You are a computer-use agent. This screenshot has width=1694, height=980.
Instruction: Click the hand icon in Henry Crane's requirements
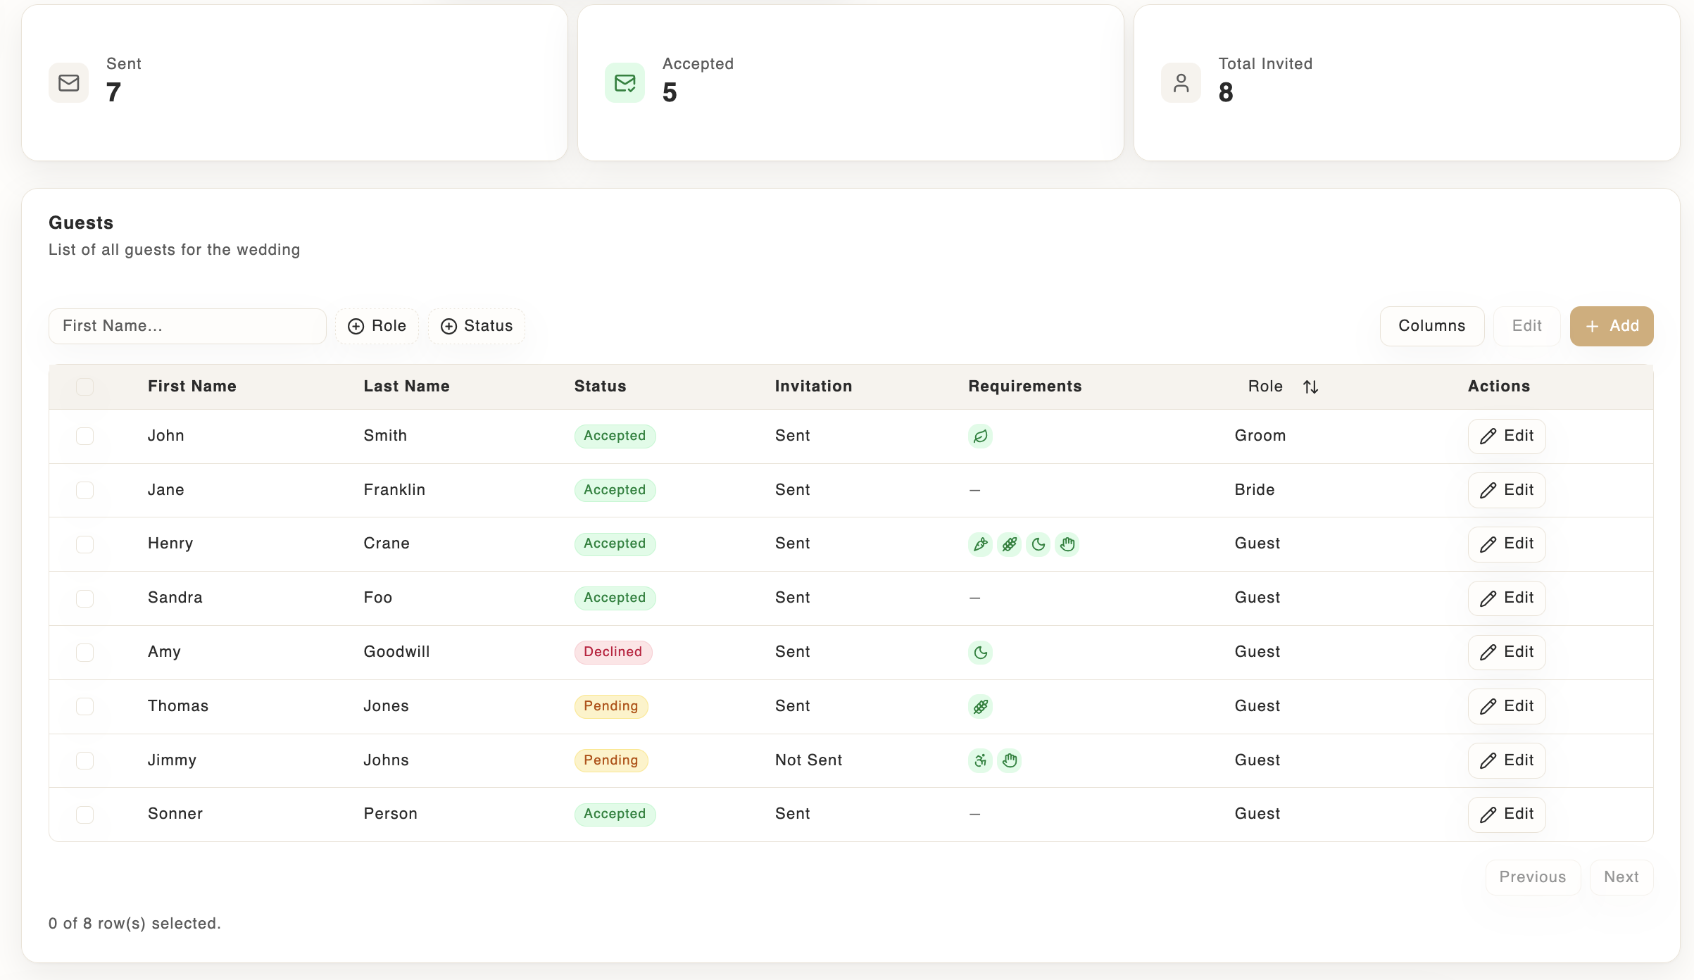click(x=1067, y=544)
